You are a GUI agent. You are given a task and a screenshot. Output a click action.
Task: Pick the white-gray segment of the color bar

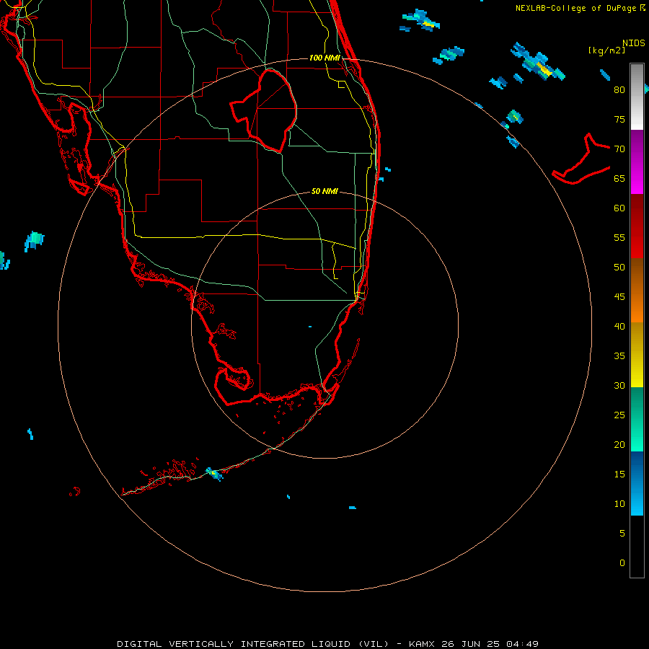pyautogui.click(x=637, y=97)
